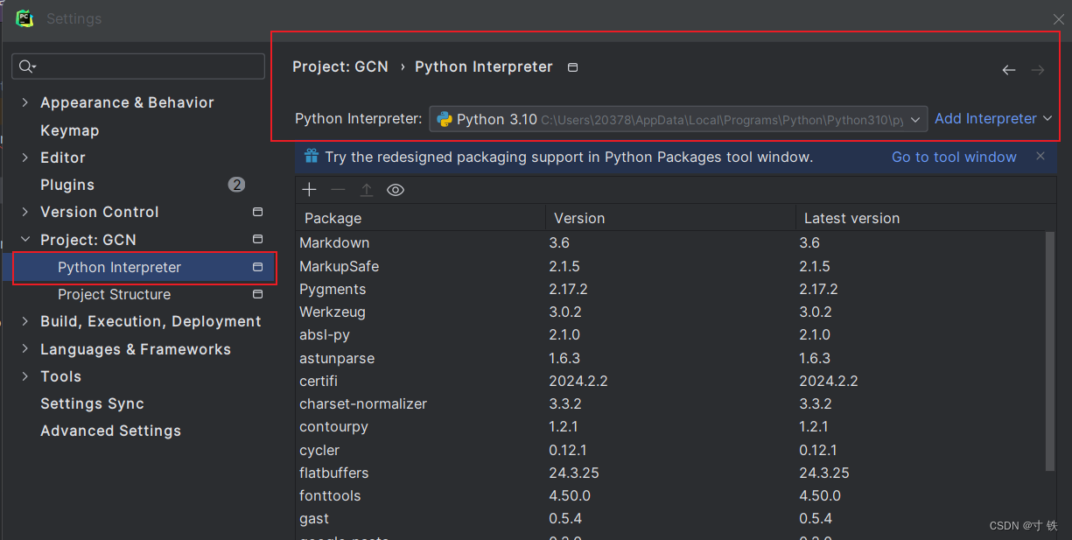
Task: Toggle the Show early releases eye icon
Action: [x=396, y=190]
